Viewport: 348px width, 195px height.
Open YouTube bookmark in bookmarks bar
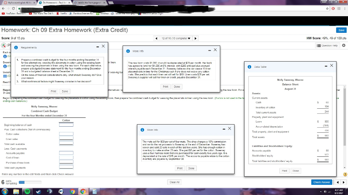(14, 14)
